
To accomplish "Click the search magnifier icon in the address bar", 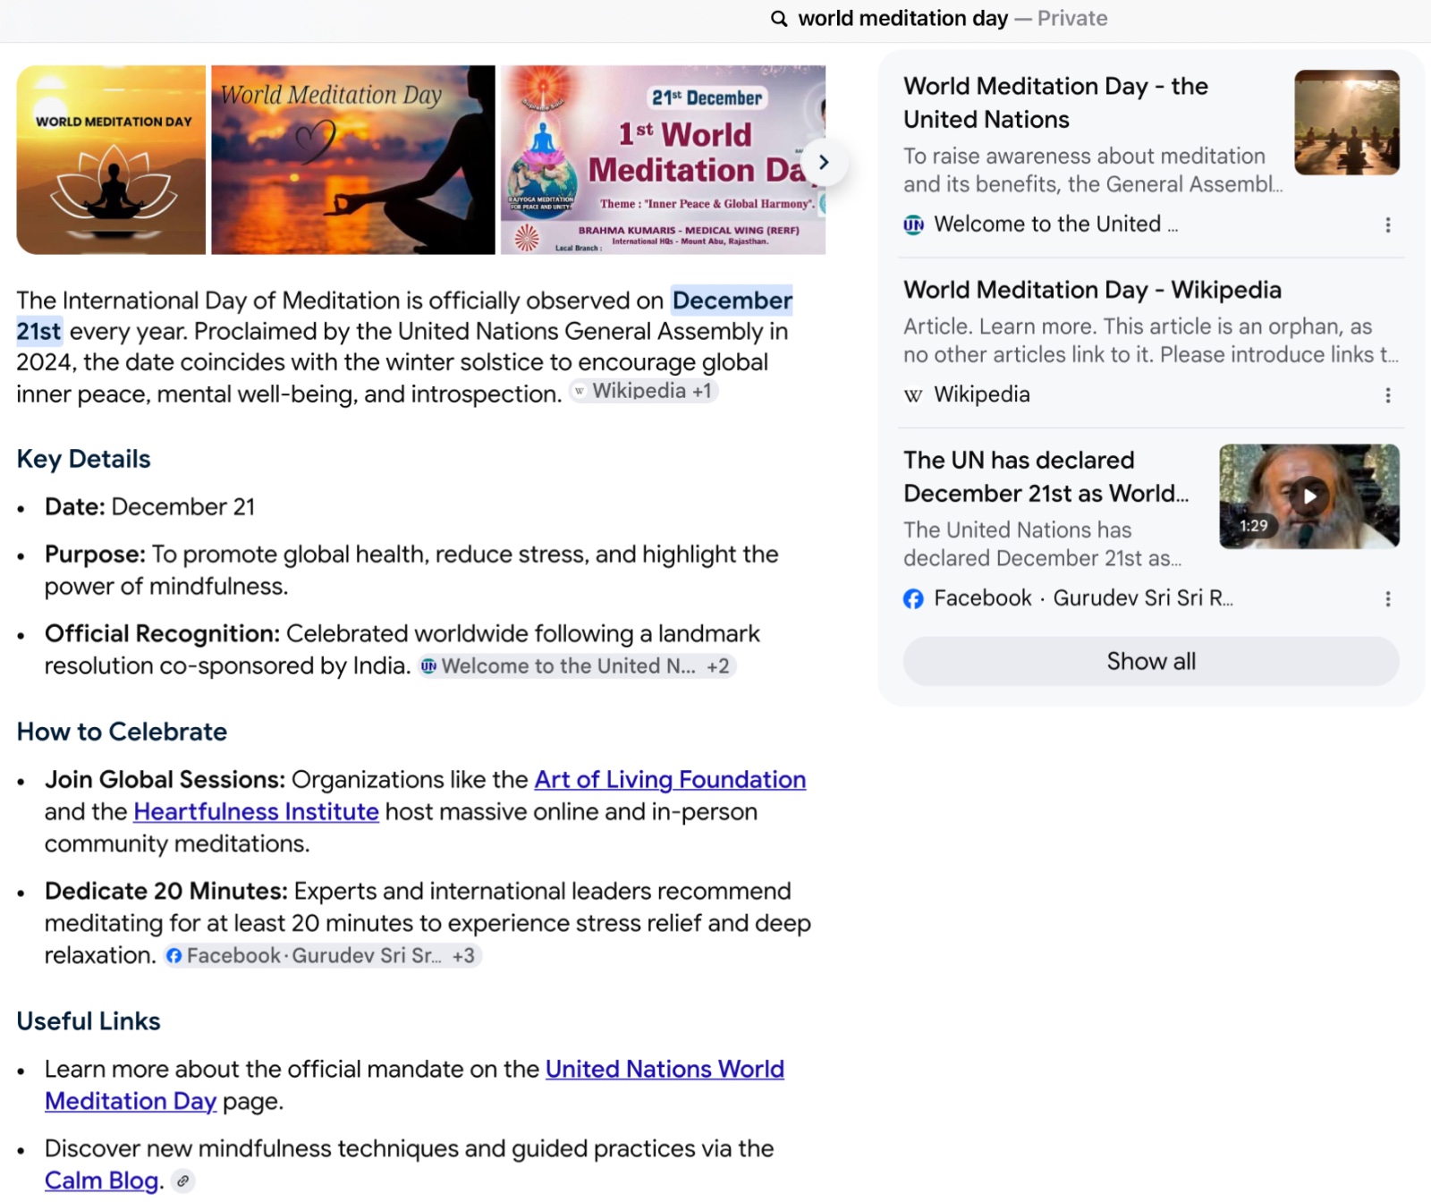I will (779, 19).
